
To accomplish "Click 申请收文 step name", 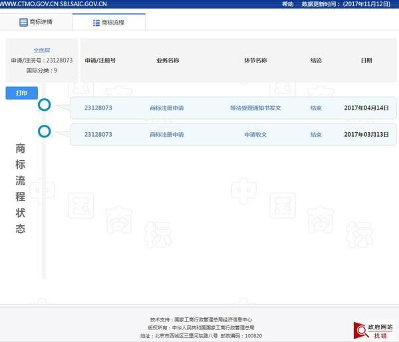I will click(x=255, y=134).
